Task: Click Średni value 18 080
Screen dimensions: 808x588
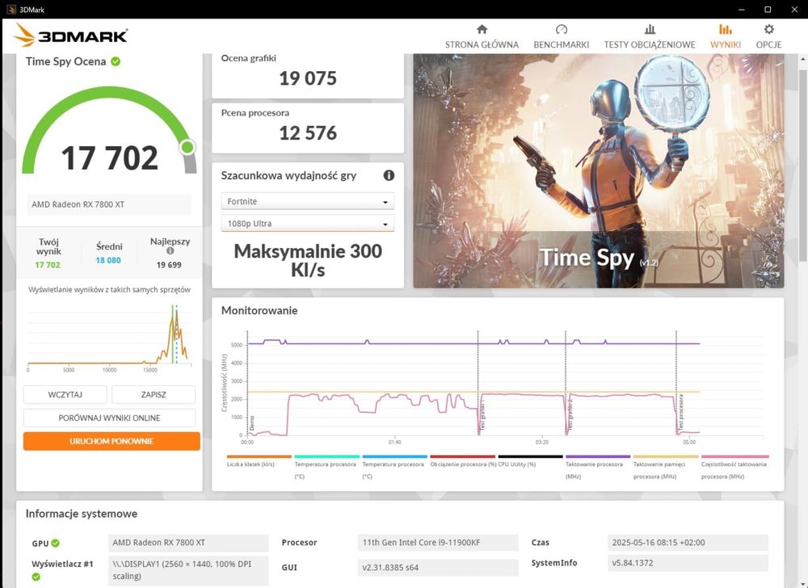Action: (108, 261)
